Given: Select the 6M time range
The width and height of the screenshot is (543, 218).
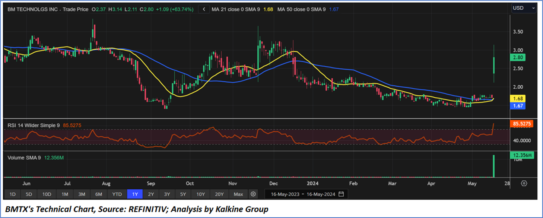Looking at the screenshot, I should pyautogui.click(x=99, y=194).
